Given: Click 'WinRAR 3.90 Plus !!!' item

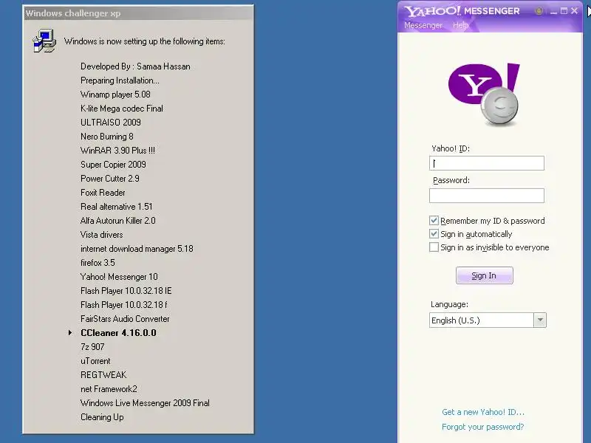Looking at the screenshot, I should pos(117,151).
